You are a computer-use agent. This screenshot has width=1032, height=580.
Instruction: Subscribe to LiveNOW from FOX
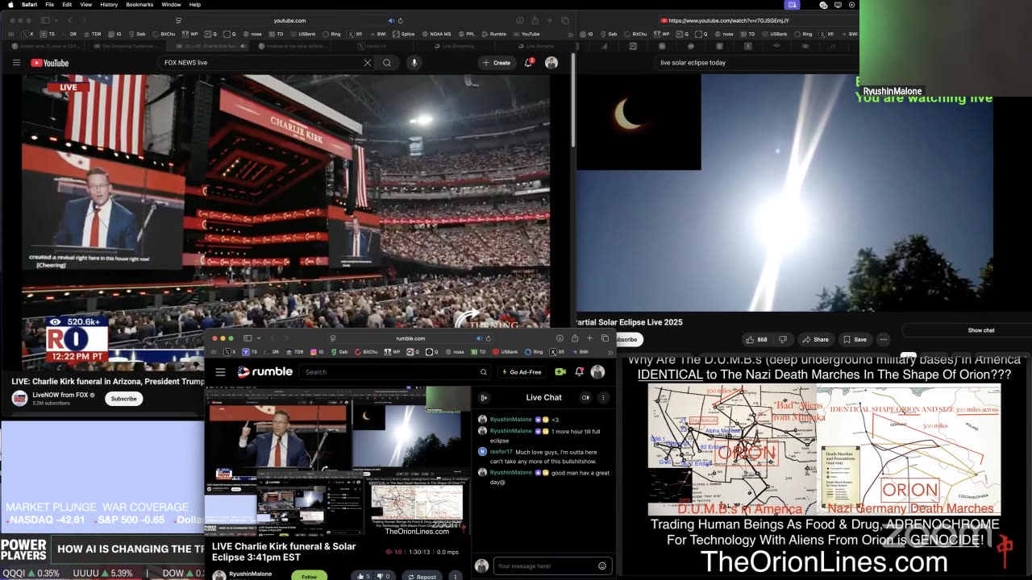point(123,399)
